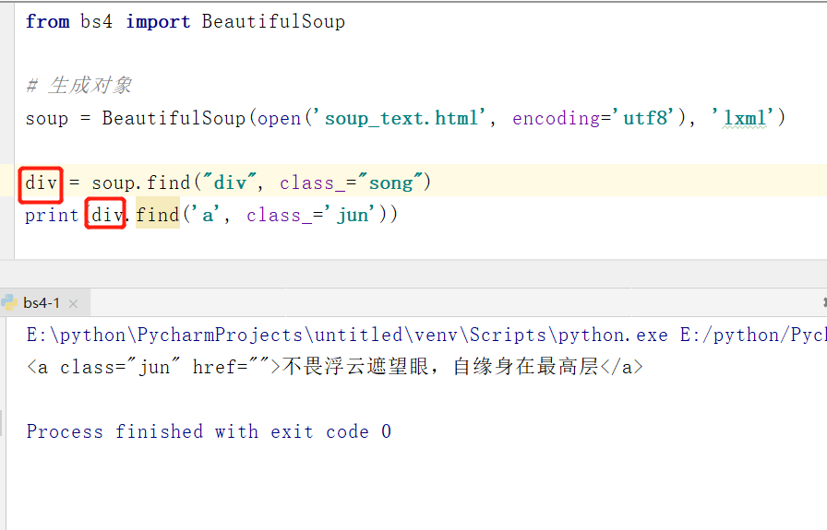The image size is (827, 530).
Task: Click the 'soup_text.html' string
Action: click(x=401, y=118)
